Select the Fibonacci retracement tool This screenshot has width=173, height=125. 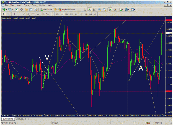point(33,14)
